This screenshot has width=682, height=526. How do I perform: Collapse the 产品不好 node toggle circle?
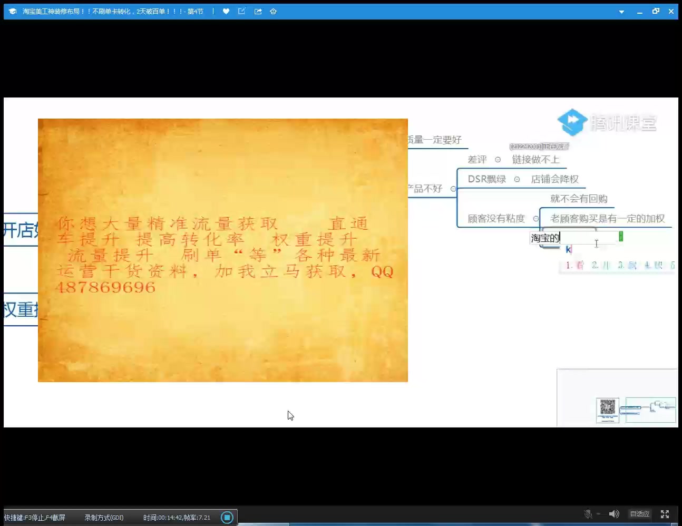coord(453,189)
